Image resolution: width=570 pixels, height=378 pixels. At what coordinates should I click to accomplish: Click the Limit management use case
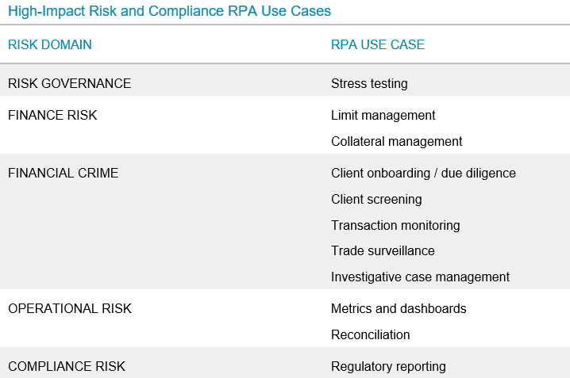(x=383, y=115)
